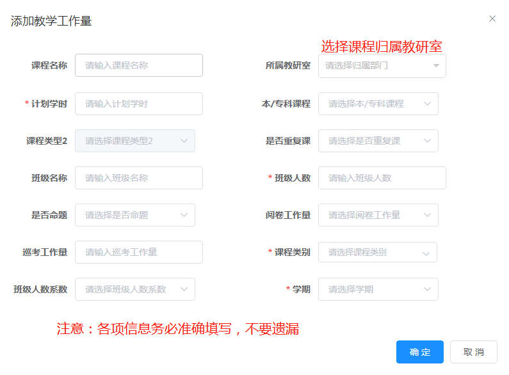
Task: Open the 学期 semester dropdown
Action: [x=378, y=289]
